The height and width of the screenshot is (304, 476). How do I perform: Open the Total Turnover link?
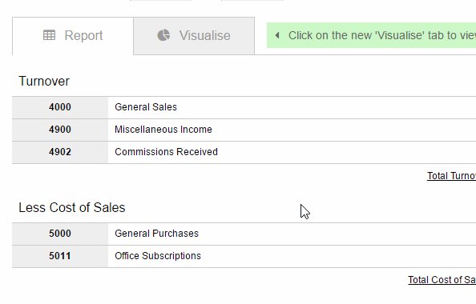pos(451,176)
